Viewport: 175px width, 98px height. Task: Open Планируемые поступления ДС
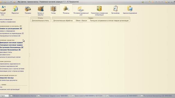10,36
